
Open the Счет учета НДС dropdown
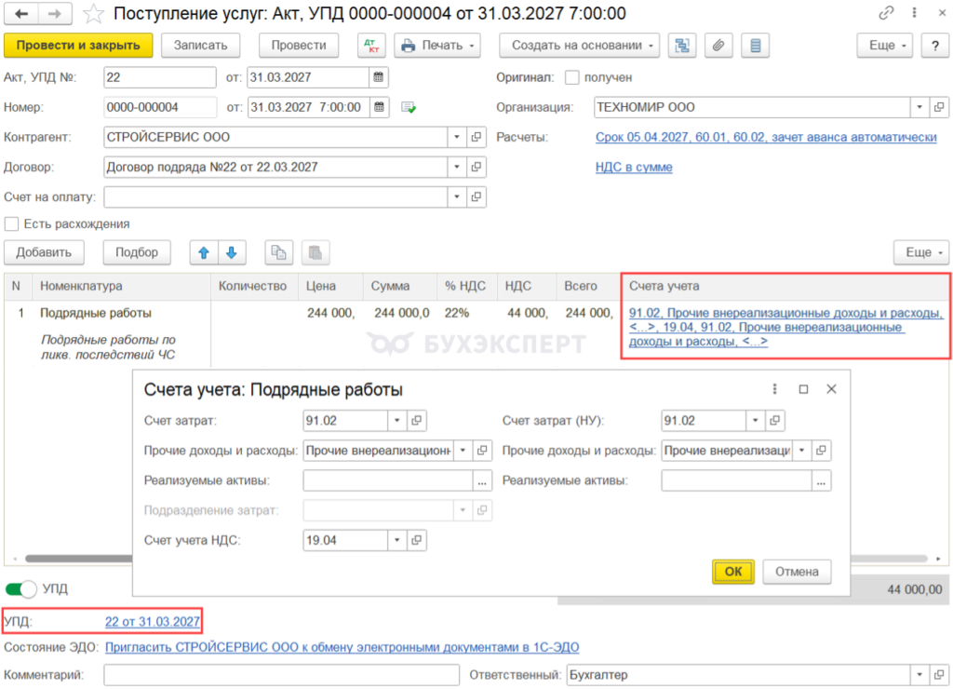coord(396,540)
